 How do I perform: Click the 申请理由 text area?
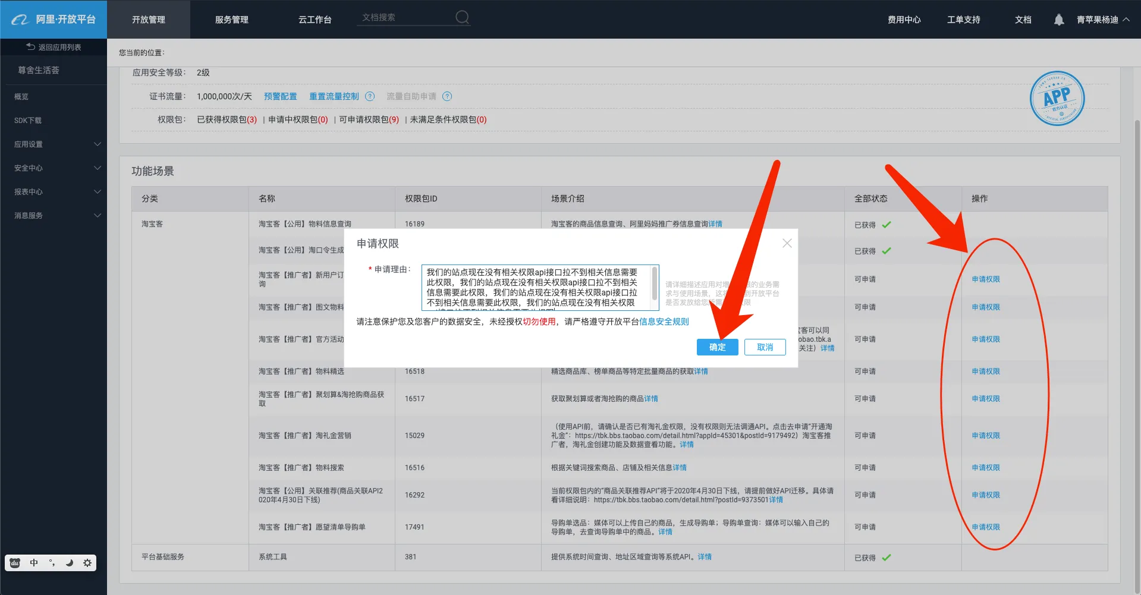click(x=540, y=288)
